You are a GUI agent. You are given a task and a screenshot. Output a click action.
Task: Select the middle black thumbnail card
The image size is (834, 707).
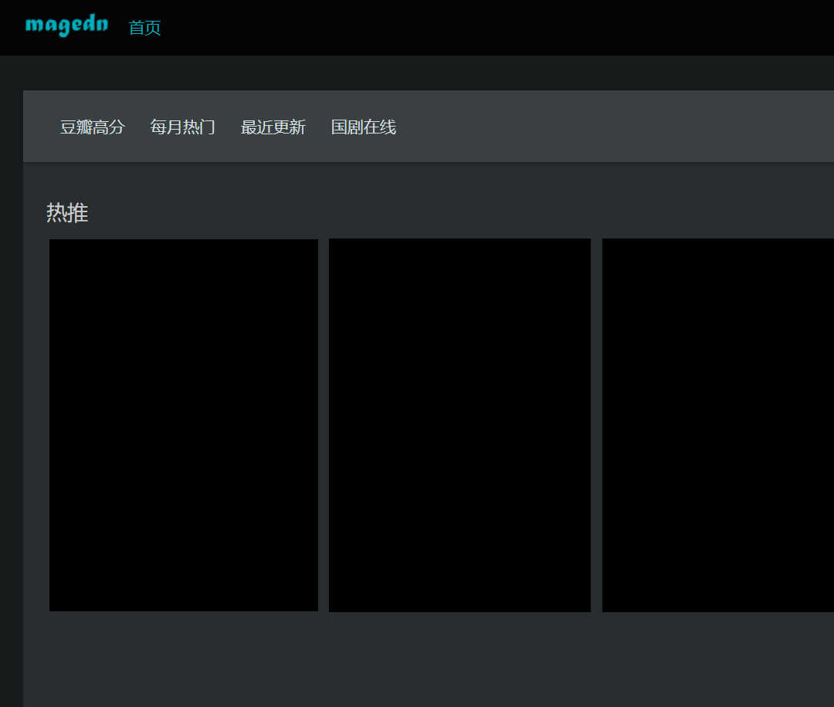click(x=459, y=425)
